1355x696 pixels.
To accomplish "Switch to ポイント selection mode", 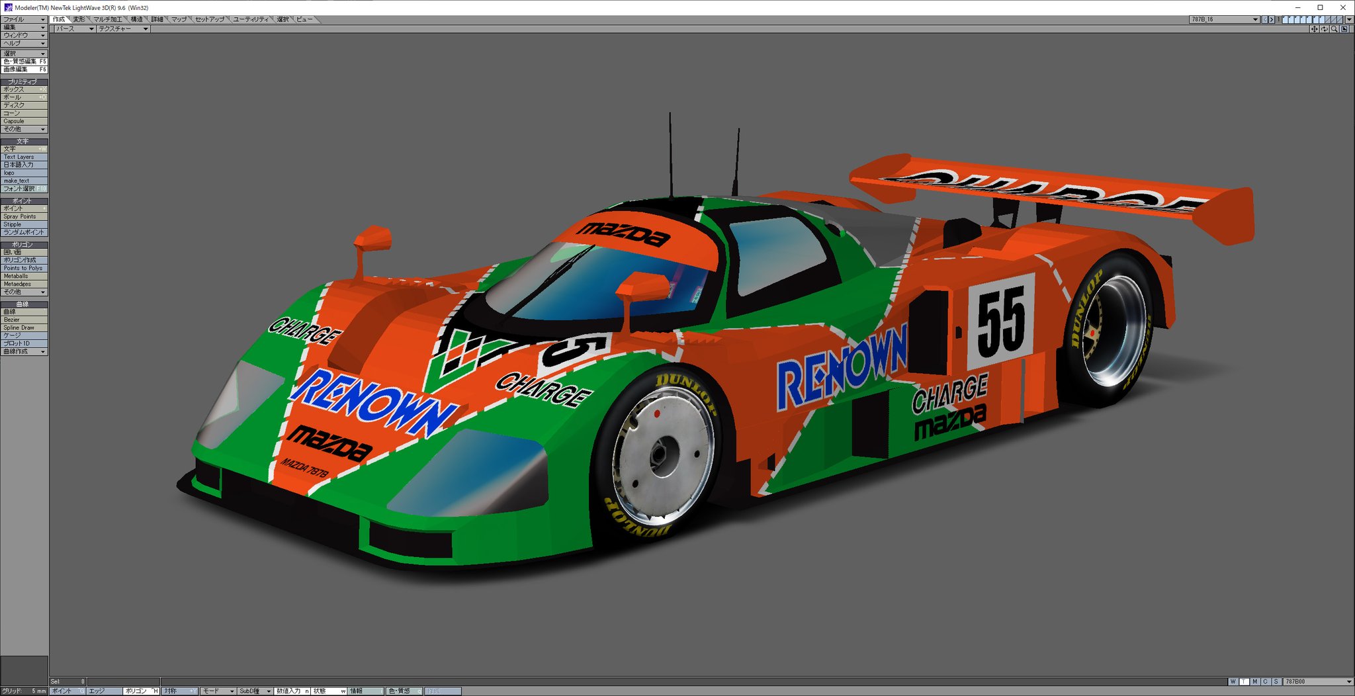I will 67,691.
